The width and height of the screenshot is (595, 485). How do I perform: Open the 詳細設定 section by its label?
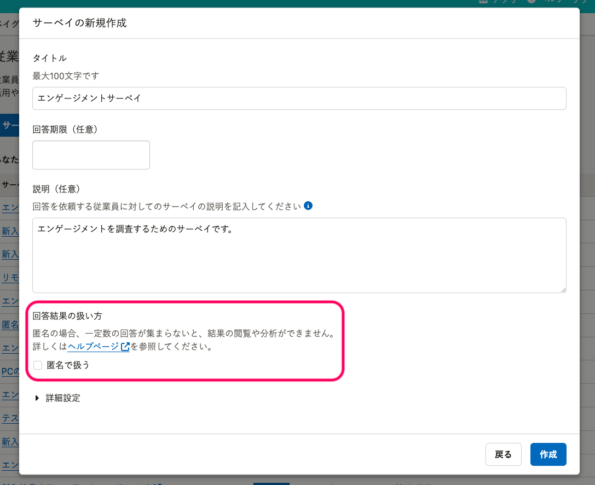(x=63, y=398)
